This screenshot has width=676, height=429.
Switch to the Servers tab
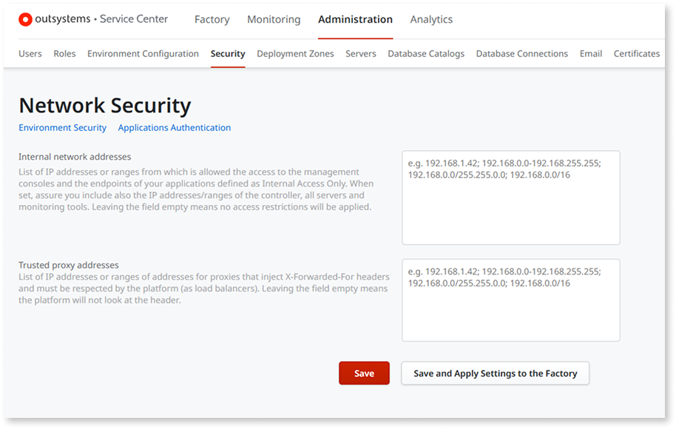coord(361,53)
